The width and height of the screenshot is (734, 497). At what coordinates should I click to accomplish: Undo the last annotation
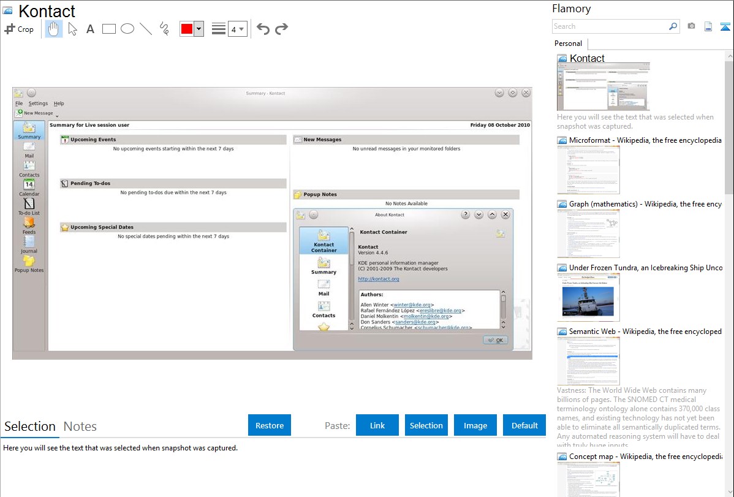coord(263,29)
